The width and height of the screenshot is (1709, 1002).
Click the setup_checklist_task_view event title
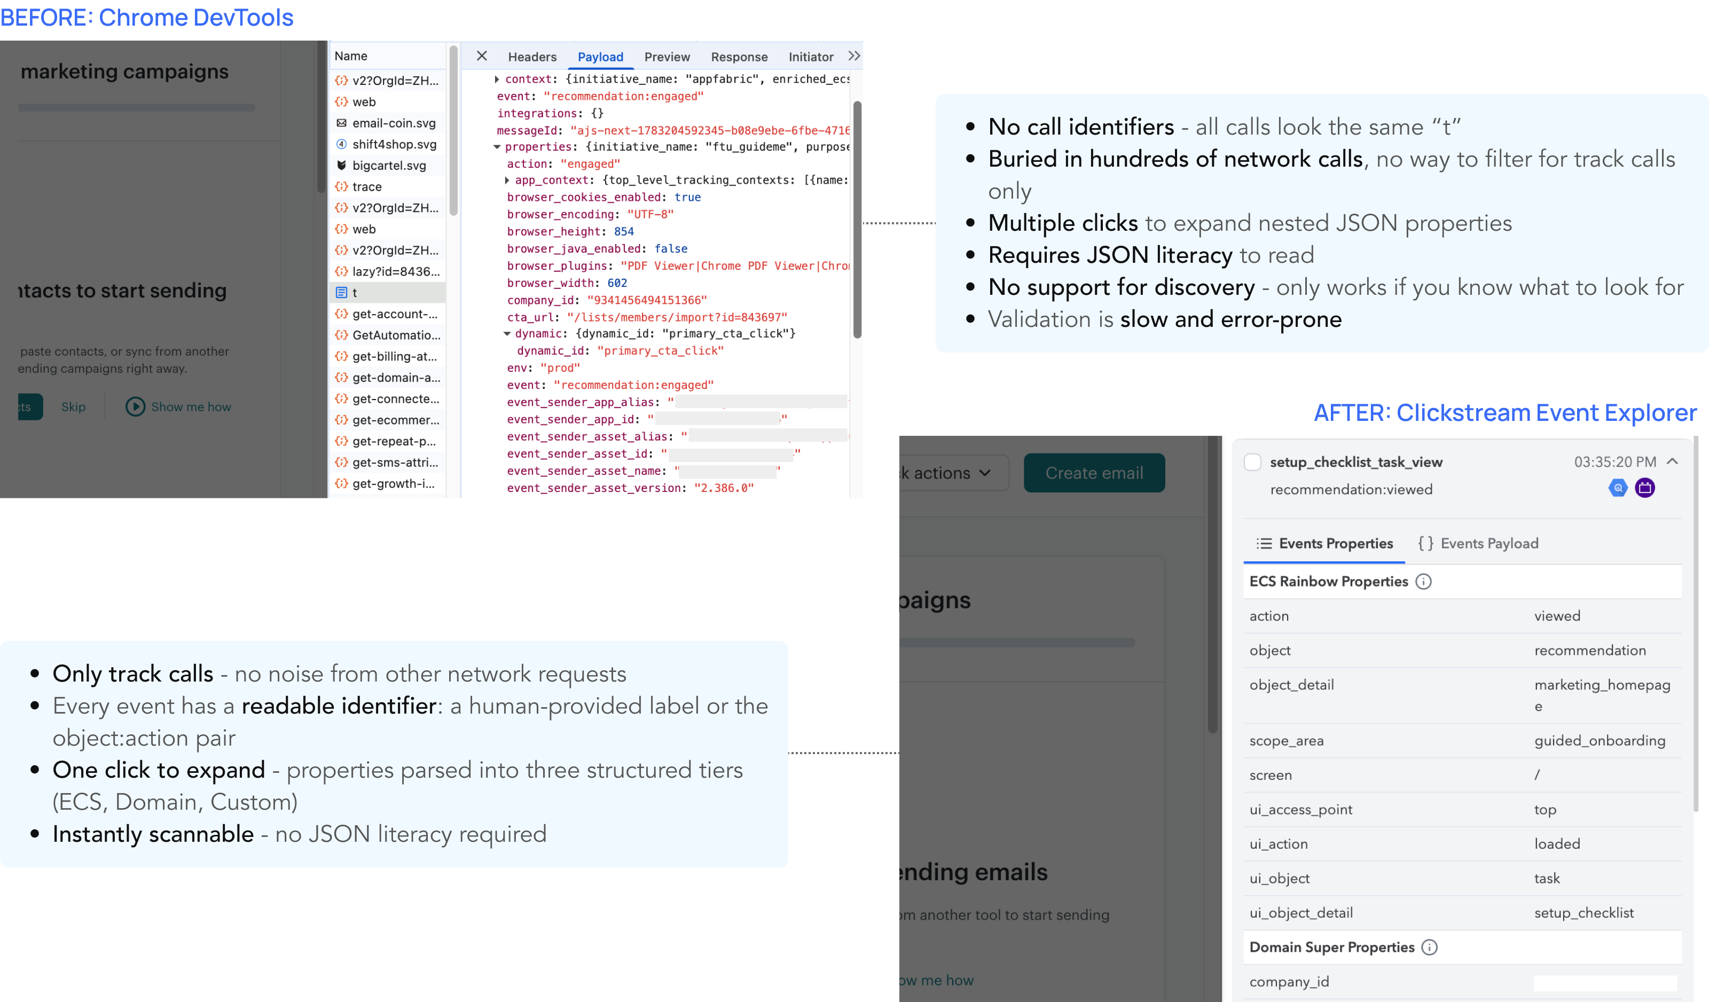(1355, 463)
